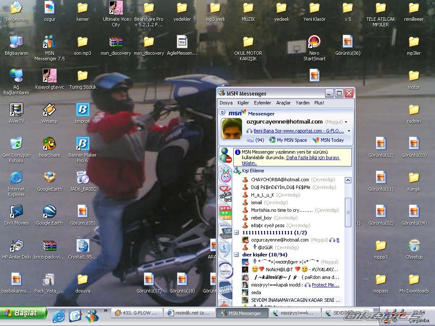The height and width of the screenshot is (326, 435).
Task: Open MSN Today
Action: pyautogui.click(x=328, y=140)
